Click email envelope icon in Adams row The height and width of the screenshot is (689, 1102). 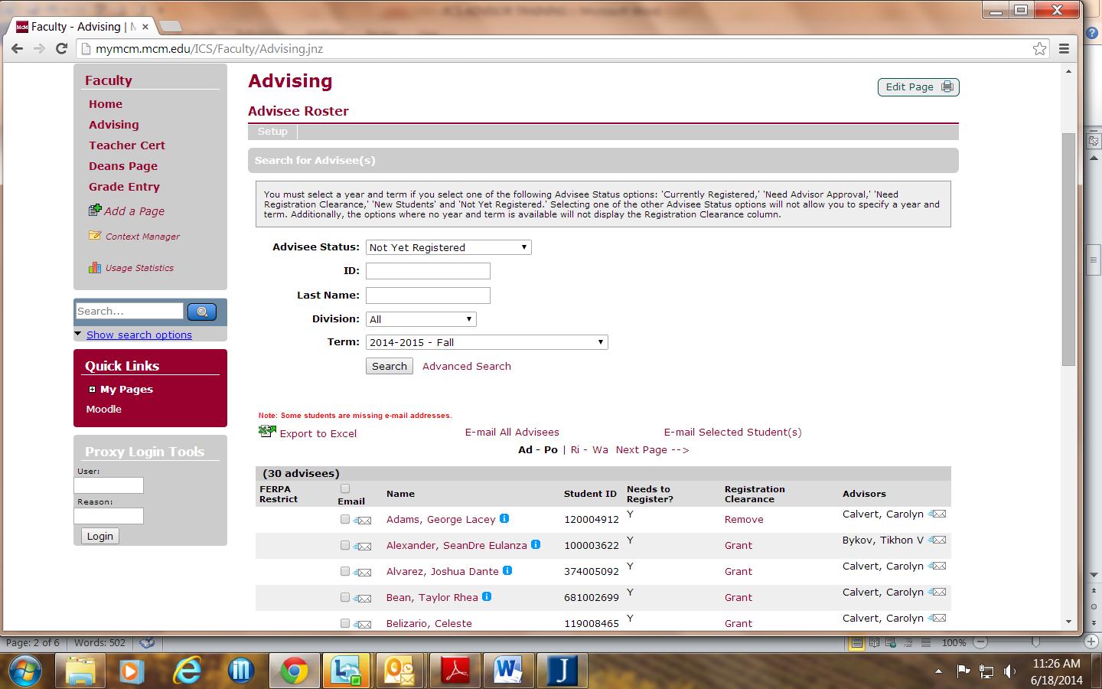pyautogui.click(x=363, y=521)
